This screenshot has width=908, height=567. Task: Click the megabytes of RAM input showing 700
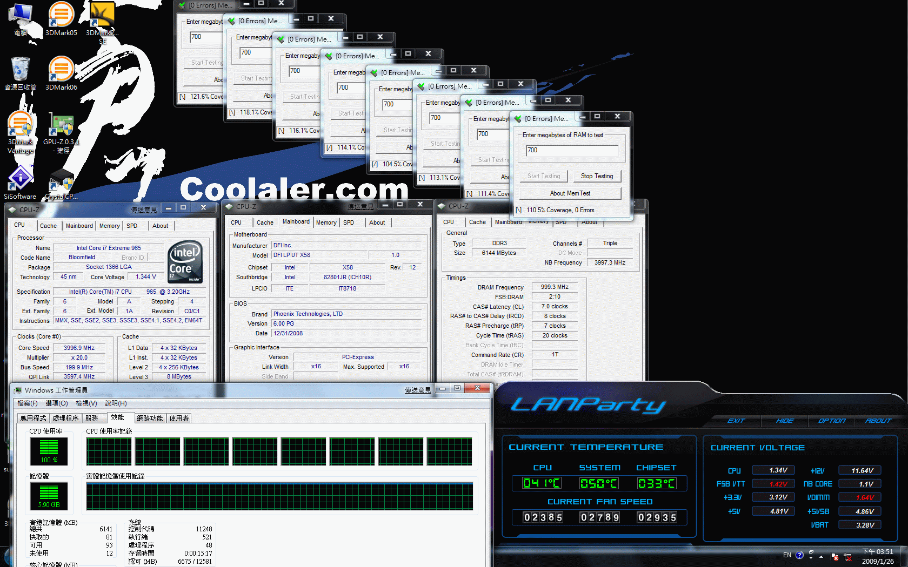pos(572,151)
